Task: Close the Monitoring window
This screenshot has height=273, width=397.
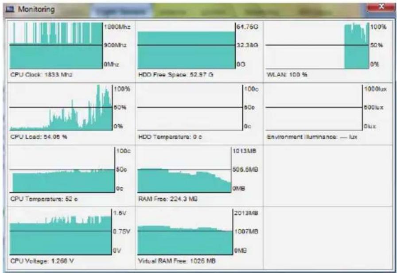Action: 381,7
